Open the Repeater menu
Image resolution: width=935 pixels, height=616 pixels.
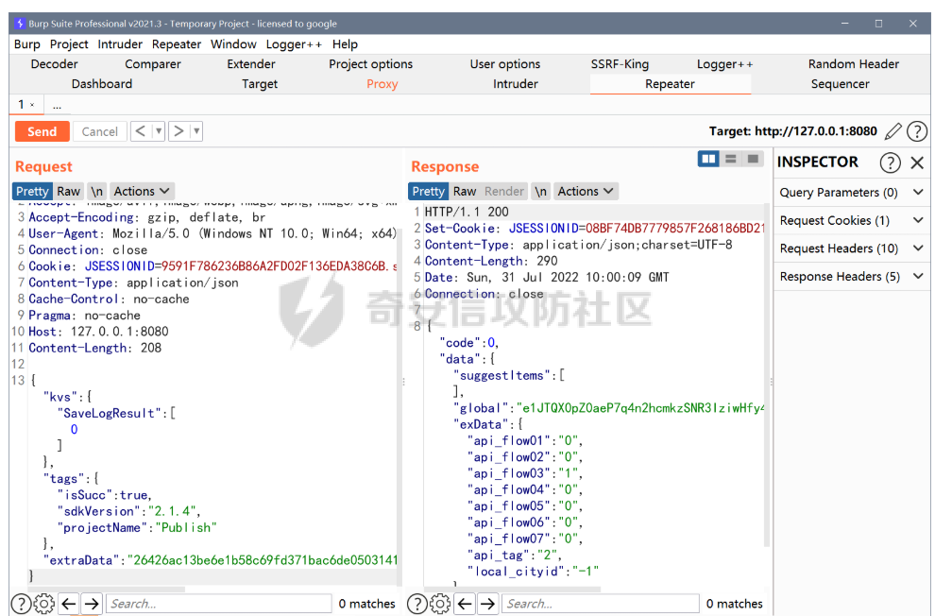(x=177, y=44)
